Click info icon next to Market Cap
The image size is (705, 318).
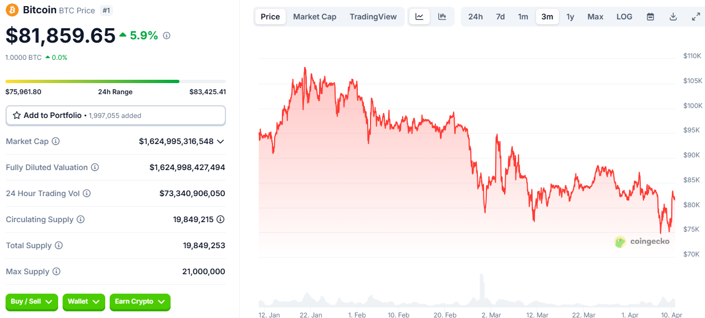pyautogui.click(x=55, y=142)
